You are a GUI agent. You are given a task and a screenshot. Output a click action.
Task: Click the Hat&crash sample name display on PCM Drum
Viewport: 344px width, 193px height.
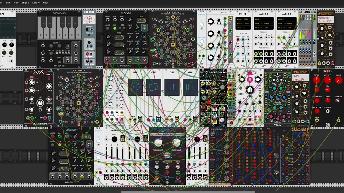(326, 20)
